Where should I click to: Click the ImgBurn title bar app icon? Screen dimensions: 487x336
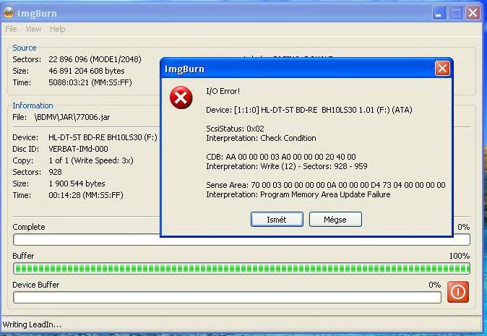click(9, 13)
